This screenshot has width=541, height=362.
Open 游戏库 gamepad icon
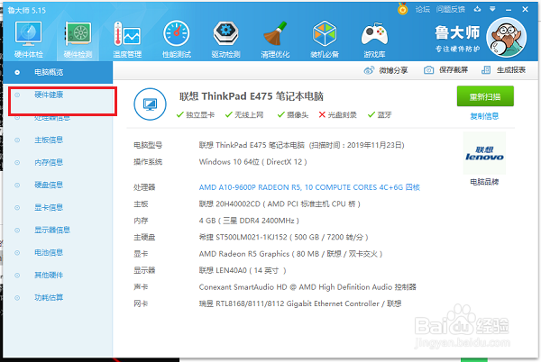(374, 40)
